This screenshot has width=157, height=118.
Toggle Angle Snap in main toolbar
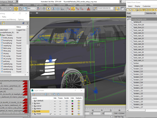click(x=73, y=9)
